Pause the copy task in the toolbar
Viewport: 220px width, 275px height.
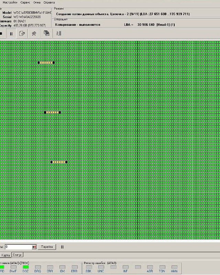point(11,34)
